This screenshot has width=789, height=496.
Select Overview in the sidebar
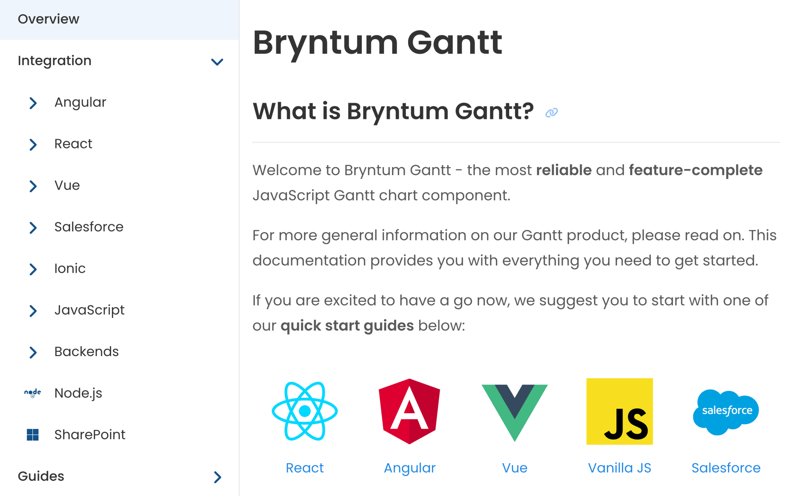click(x=48, y=19)
